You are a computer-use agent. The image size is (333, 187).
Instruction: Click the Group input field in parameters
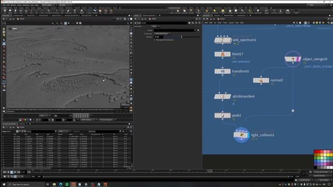[174, 30]
